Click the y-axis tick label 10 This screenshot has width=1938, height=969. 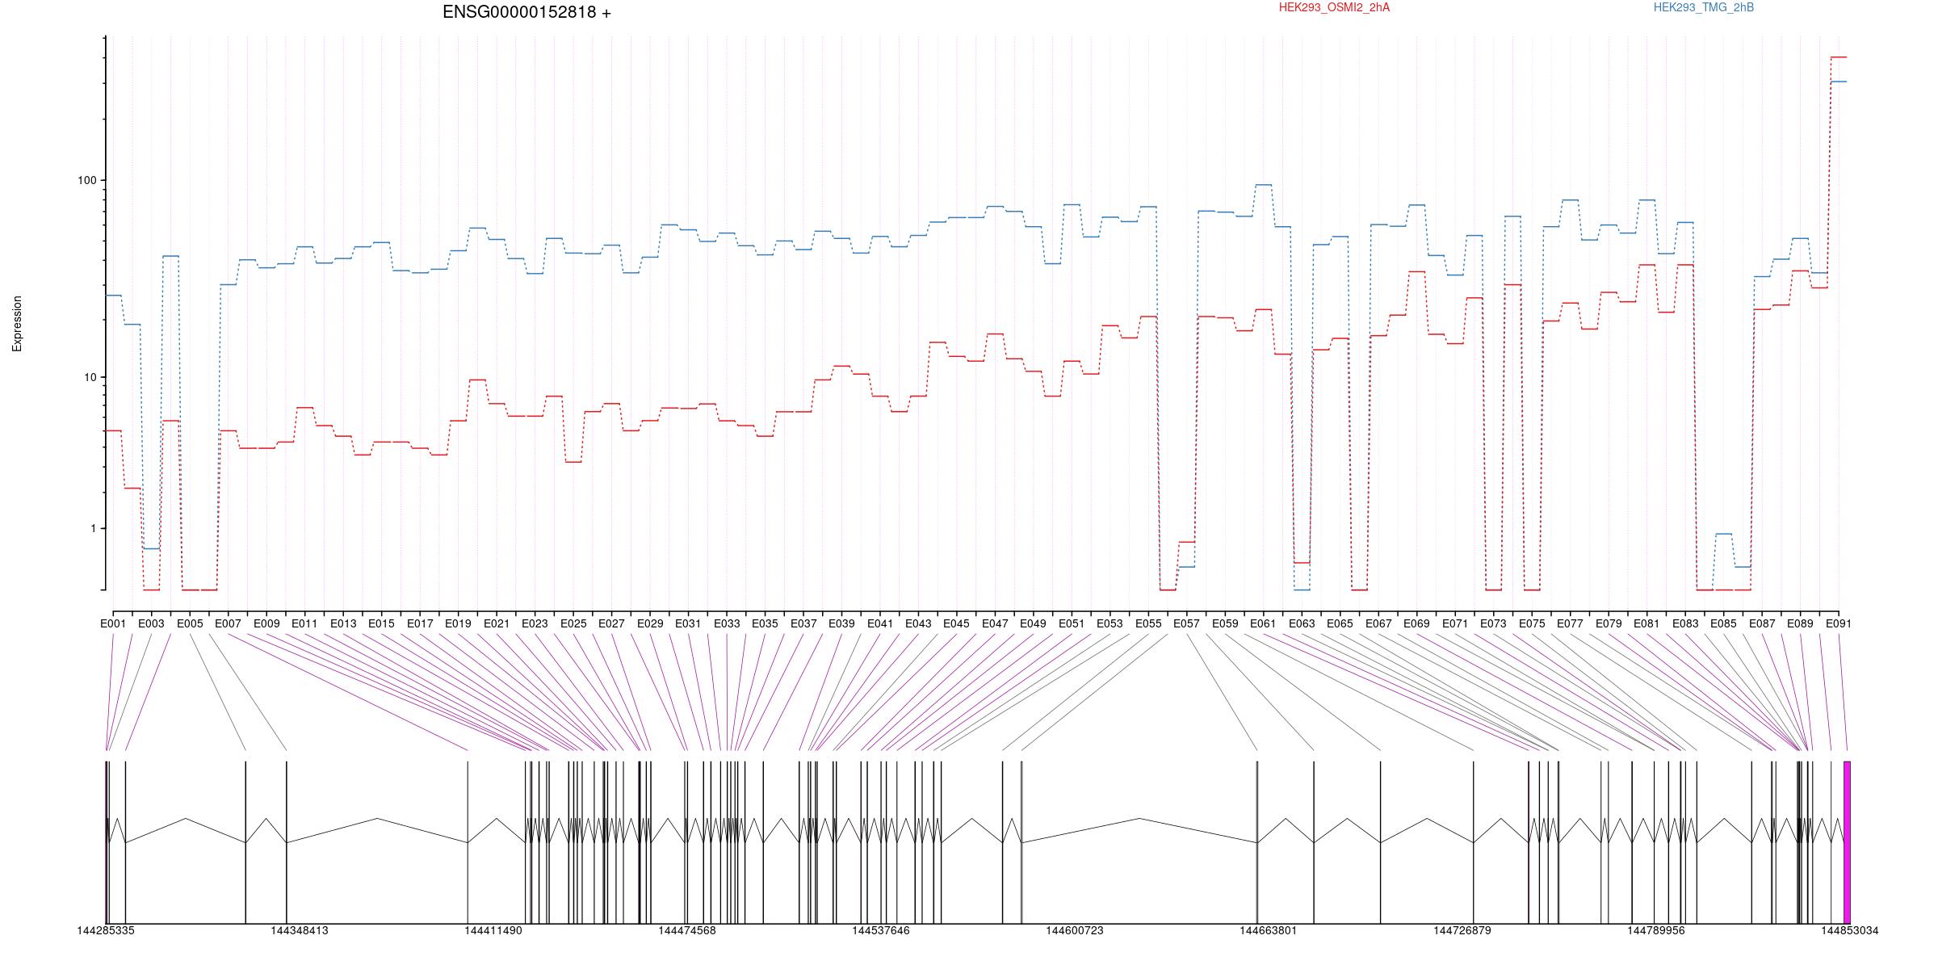[x=90, y=377]
